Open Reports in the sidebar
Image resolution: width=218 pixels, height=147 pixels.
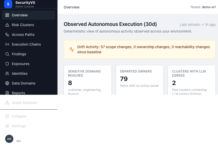click(x=29, y=93)
